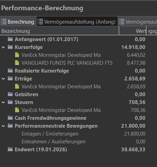Image resolution: width=157 pixels, height=167 pixels.
Task: Click the Cash Fremdwährungsgewinne folder icon
Action: pos(10,118)
